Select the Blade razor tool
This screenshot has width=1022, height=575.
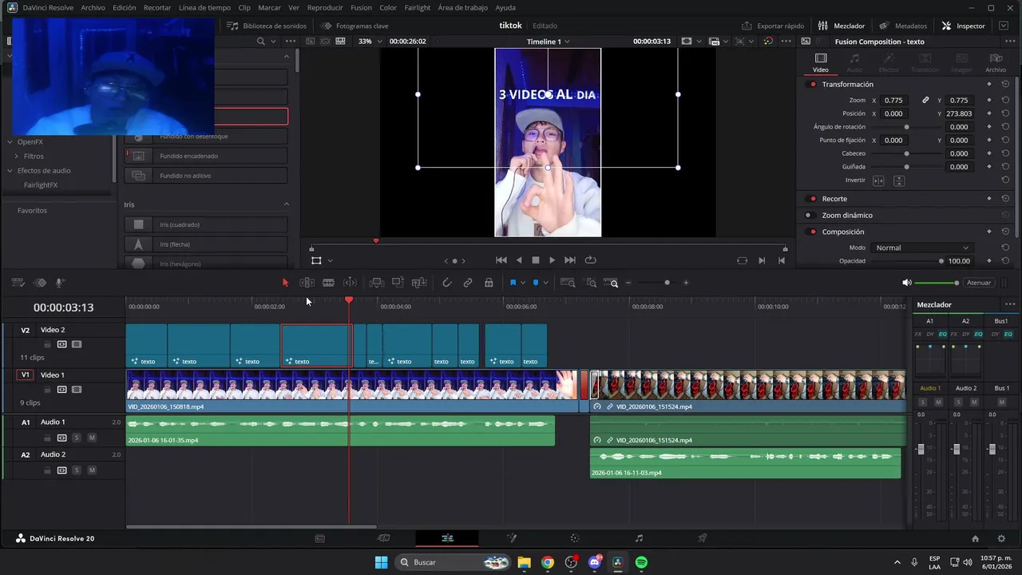(328, 283)
